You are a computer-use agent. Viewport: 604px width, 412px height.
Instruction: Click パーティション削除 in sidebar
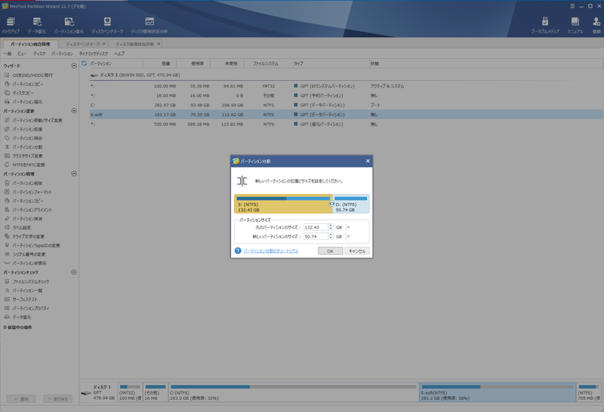point(27,183)
